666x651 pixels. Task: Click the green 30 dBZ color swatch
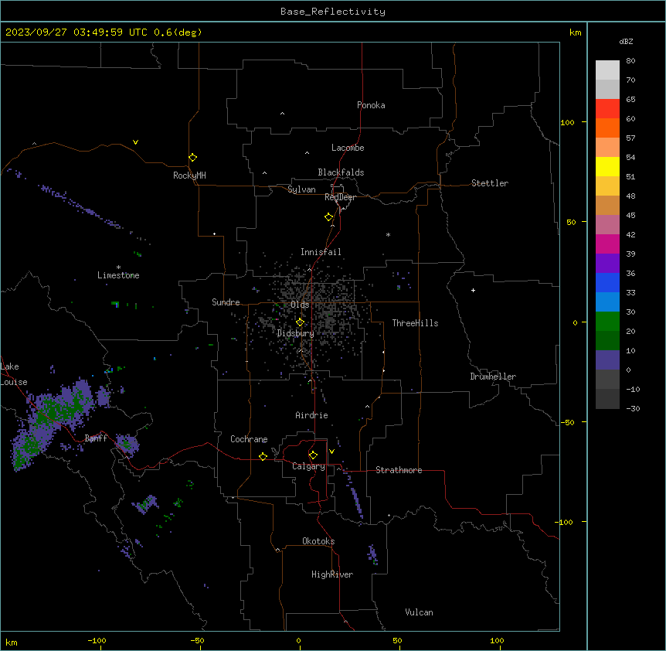tap(607, 322)
